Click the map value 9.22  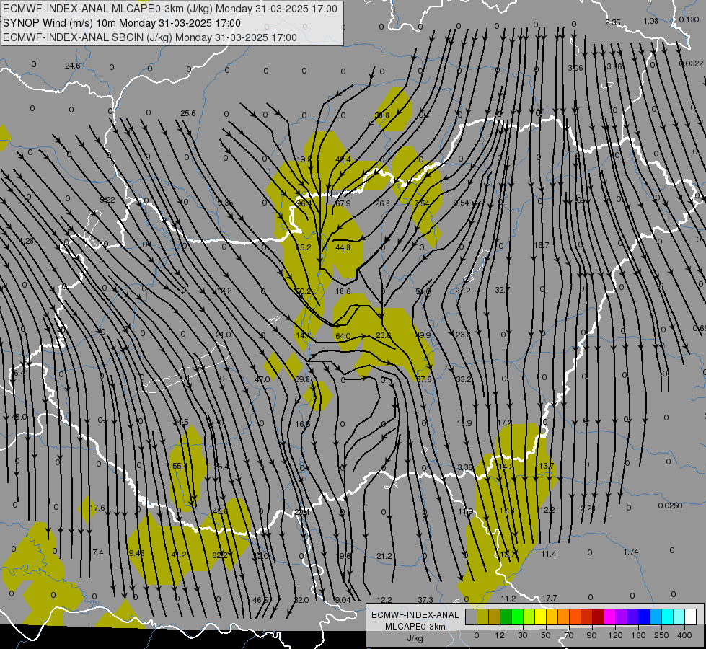tap(107, 200)
